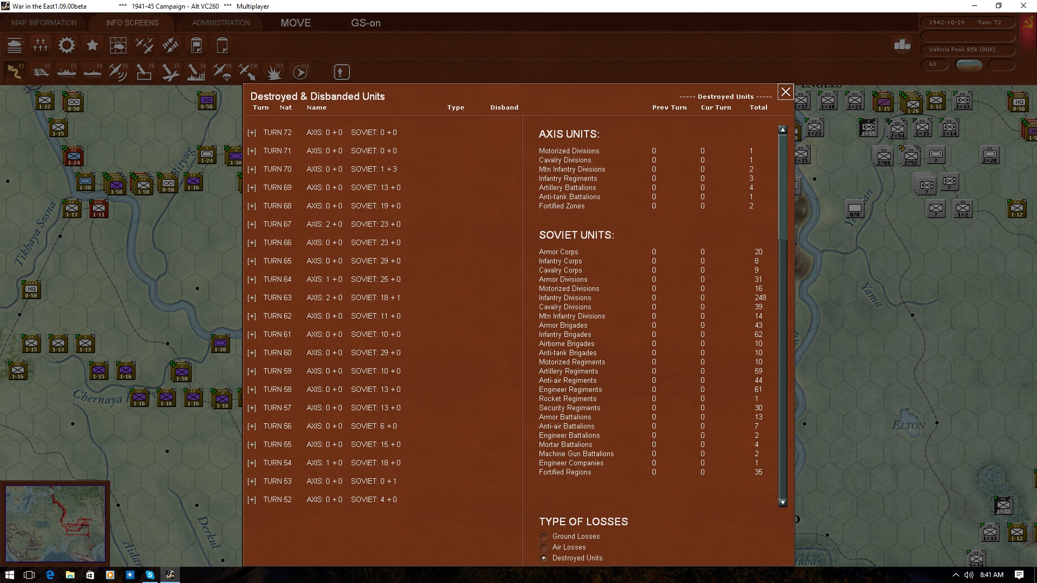Click the striped double-arrow icon

pos(170,45)
